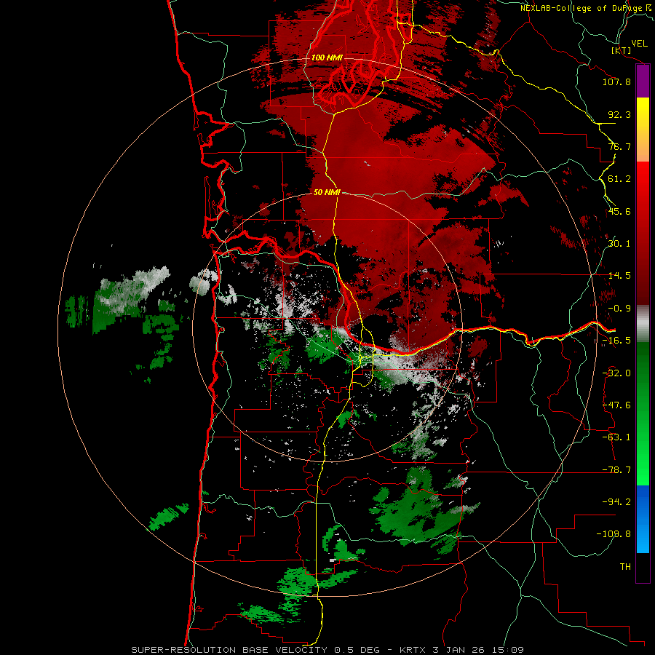This screenshot has height=655, width=655.
Task: Click the 14.5 velocity scale value
Action: point(619,276)
